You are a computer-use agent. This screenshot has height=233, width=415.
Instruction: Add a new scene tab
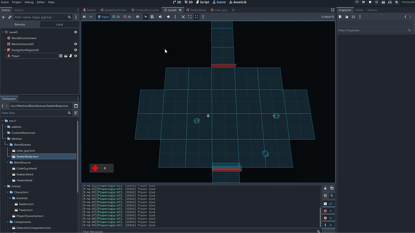[233, 10]
